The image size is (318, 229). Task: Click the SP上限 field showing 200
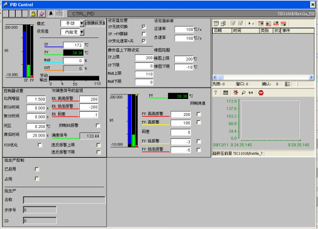144,58
